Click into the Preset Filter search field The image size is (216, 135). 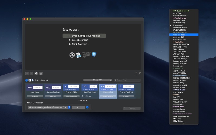pos(127,80)
